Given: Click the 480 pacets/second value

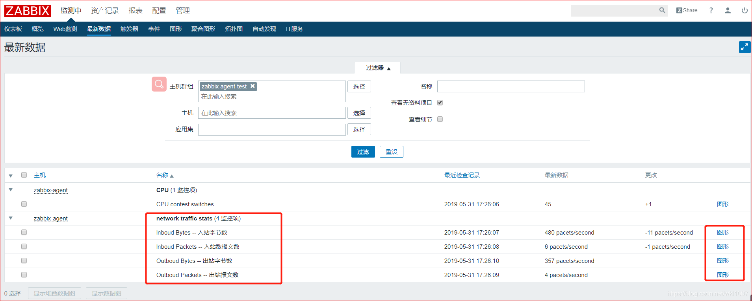Looking at the screenshot, I should pyautogui.click(x=569, y=233).
